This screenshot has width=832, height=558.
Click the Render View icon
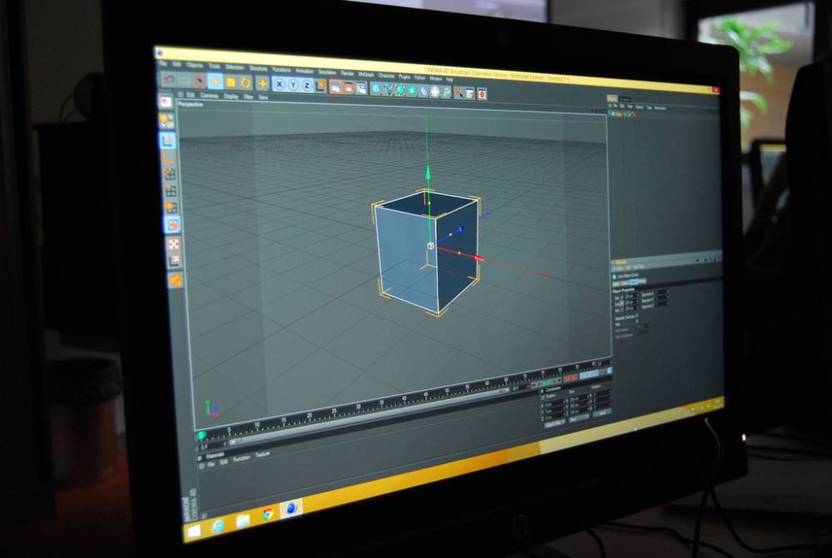coord(335,87)
